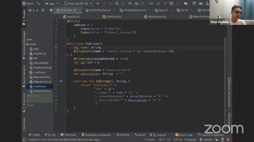This screenshot has height=142, width=254.
Task: Run the app with the green play icon
Action: point(98,4)
